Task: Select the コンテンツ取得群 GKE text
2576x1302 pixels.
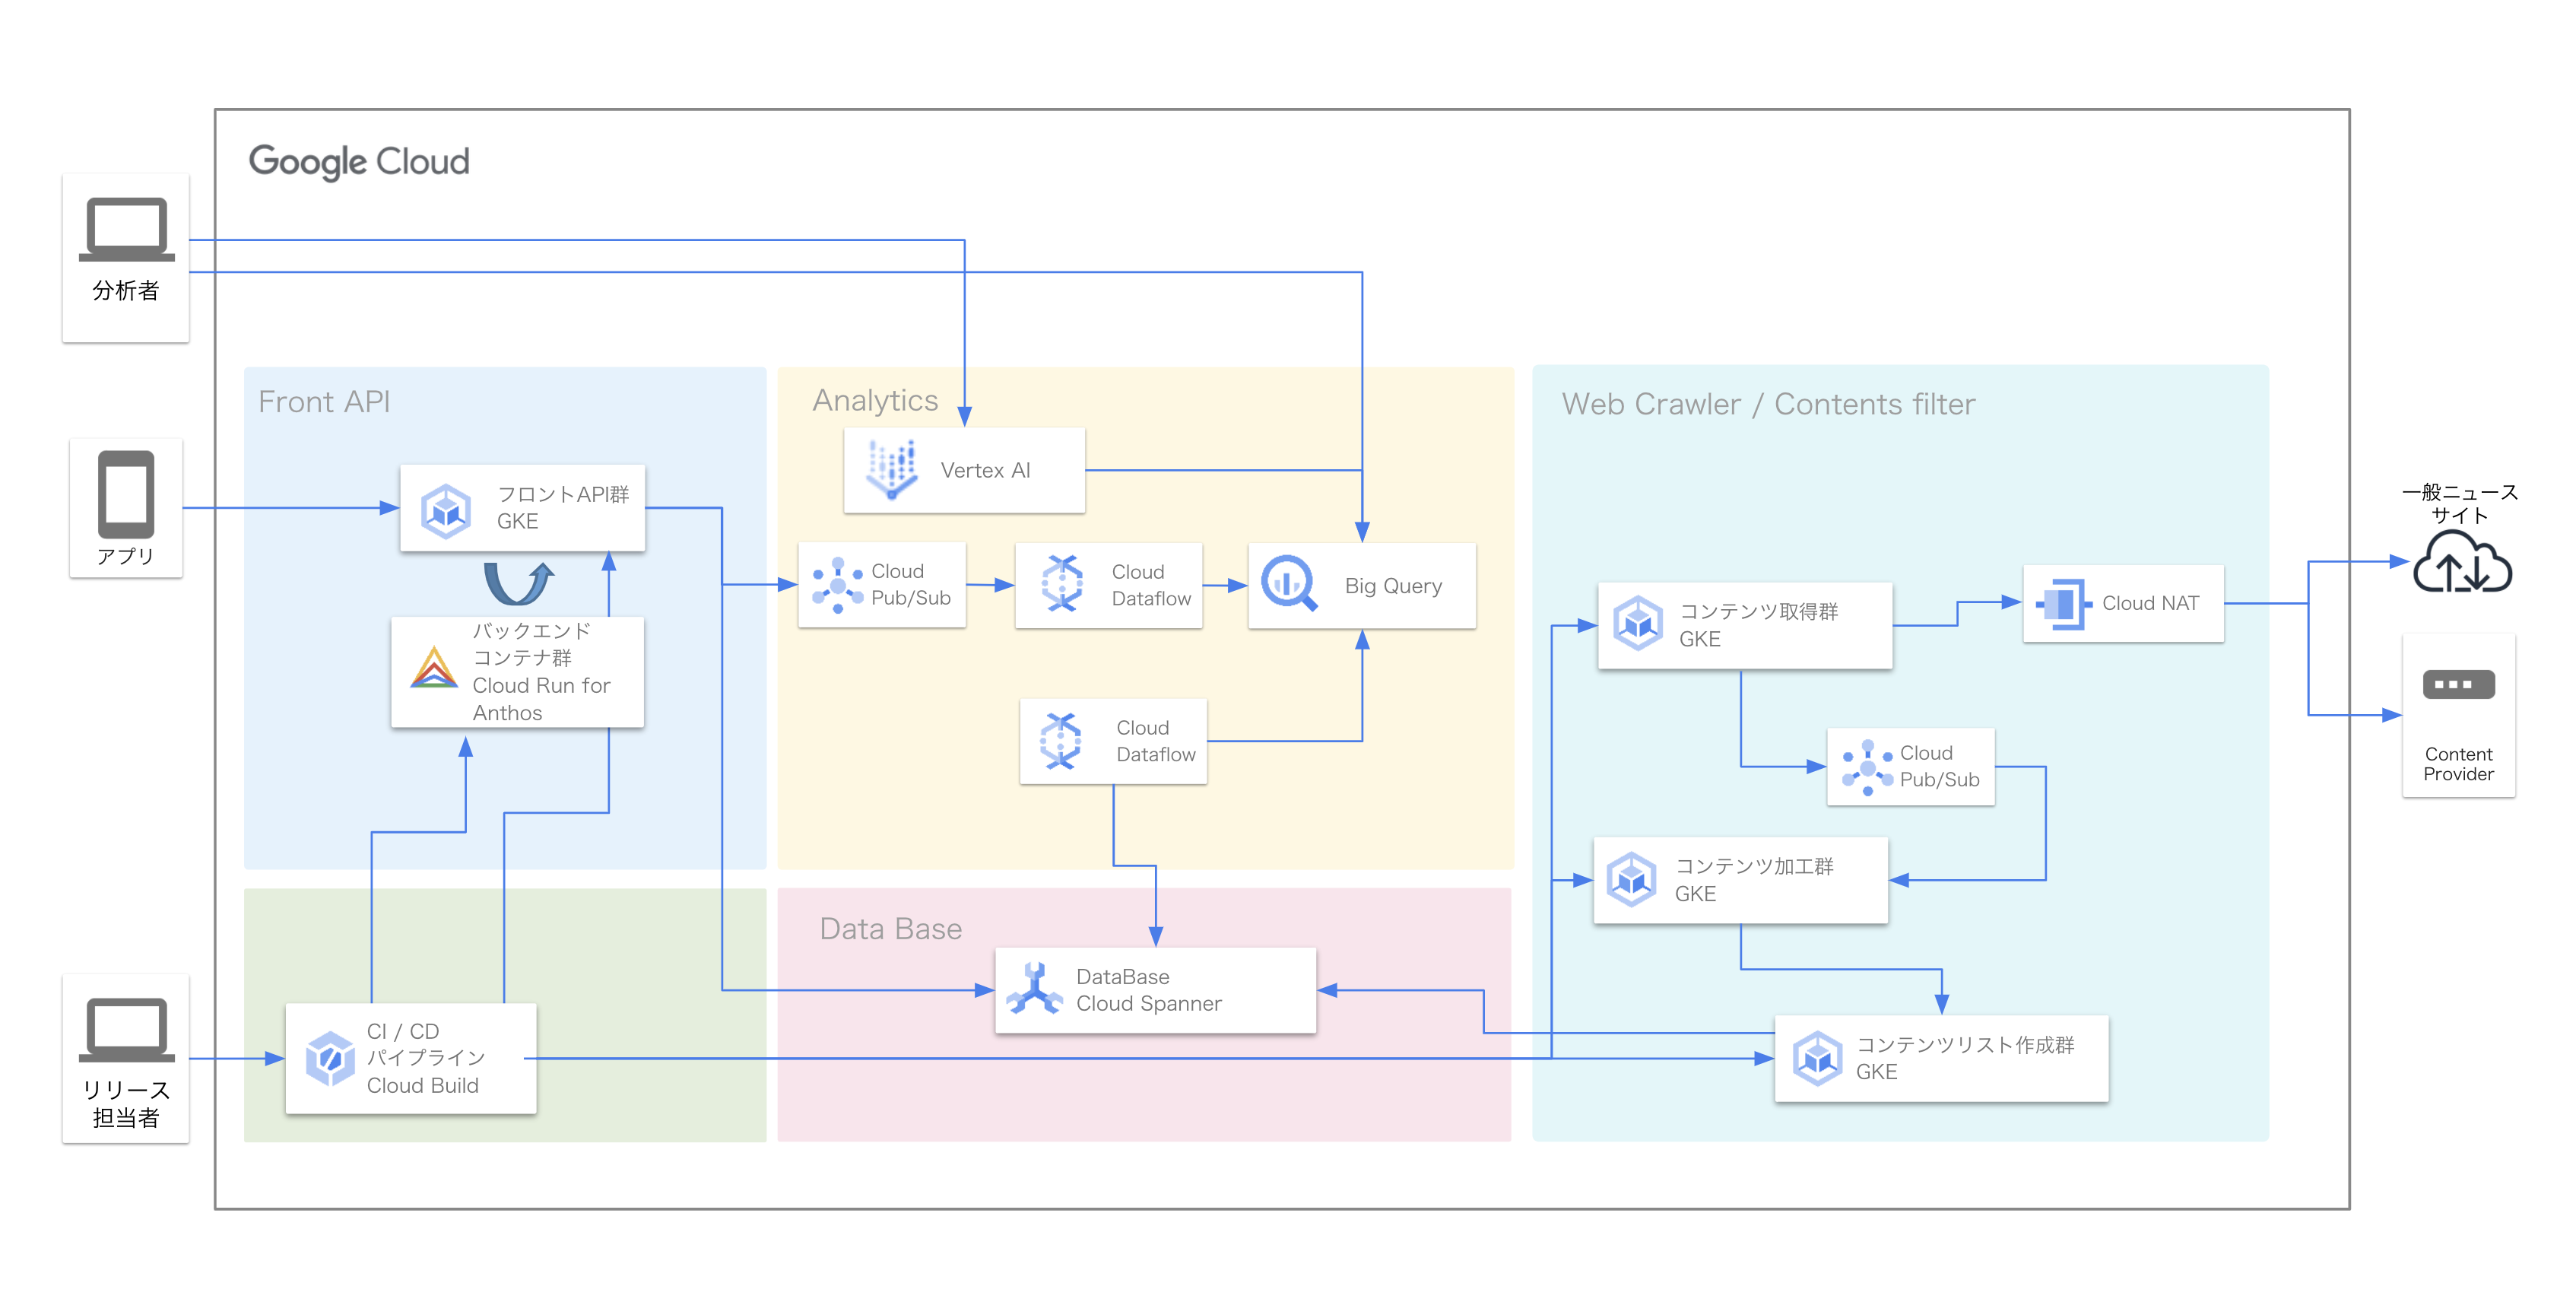Action: (1758, 625)
